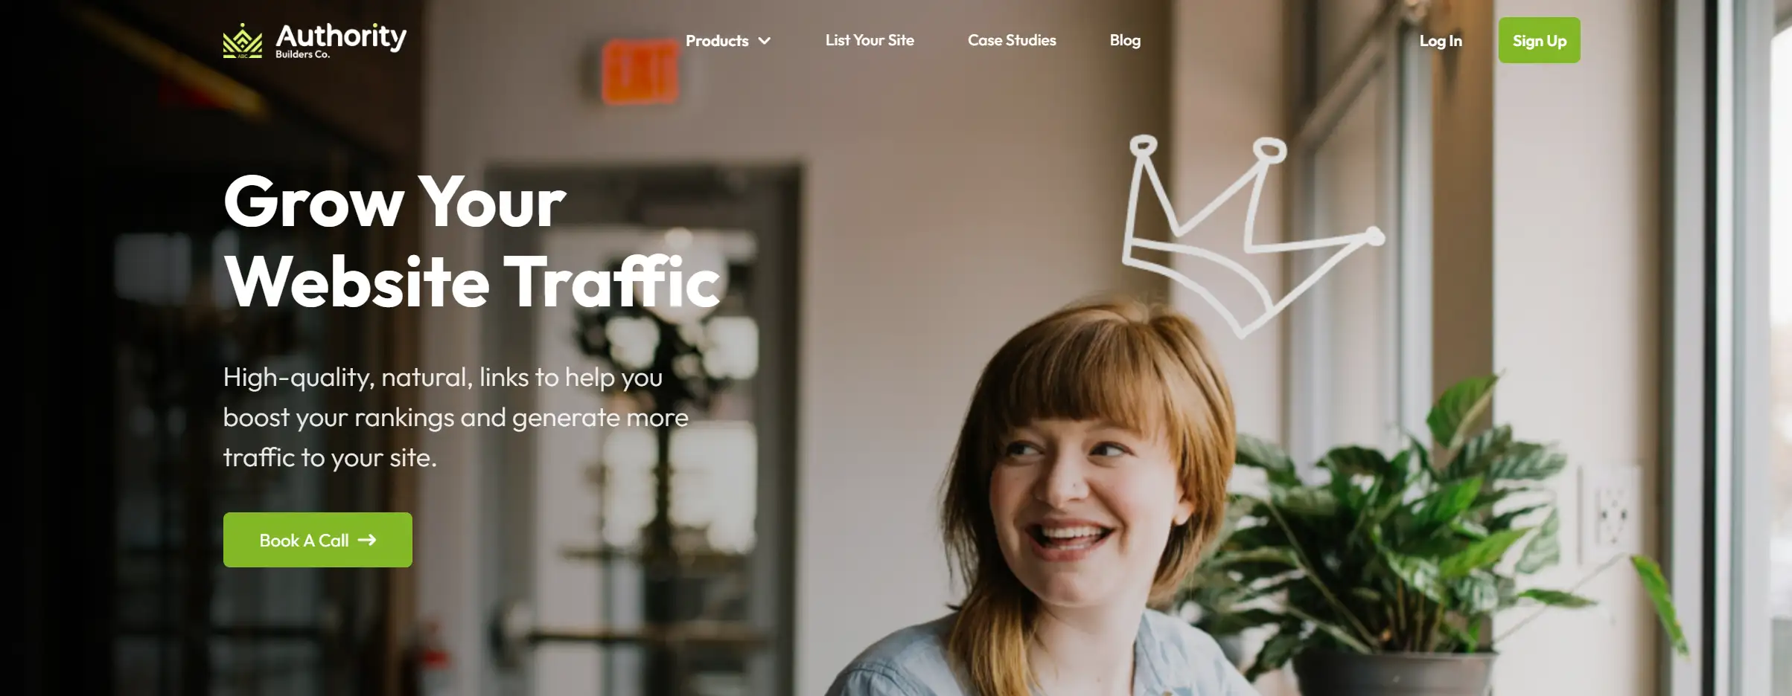Click the Log In link

pyautogui.click(x=1441, y=41)
